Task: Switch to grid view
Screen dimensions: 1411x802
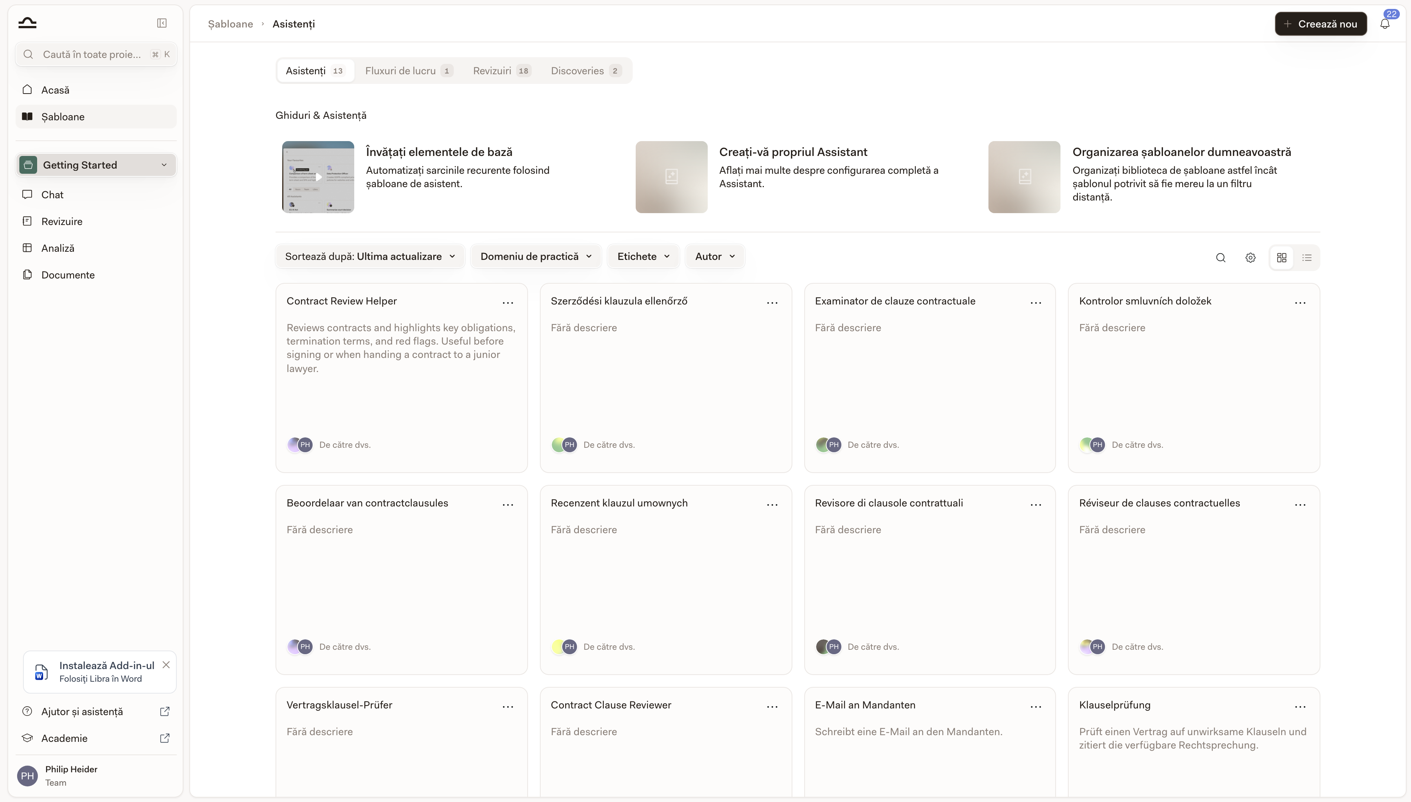Action: [x=1281, y=258]
